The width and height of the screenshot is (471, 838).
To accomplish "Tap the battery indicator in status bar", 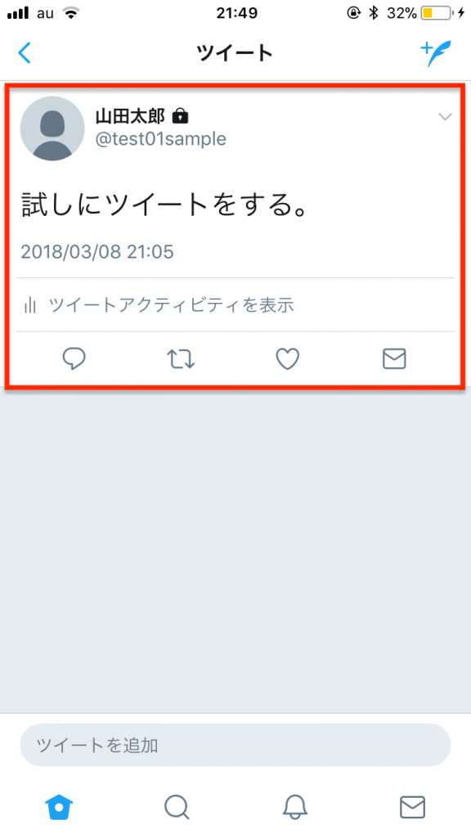I will click(x=437, y=13).
